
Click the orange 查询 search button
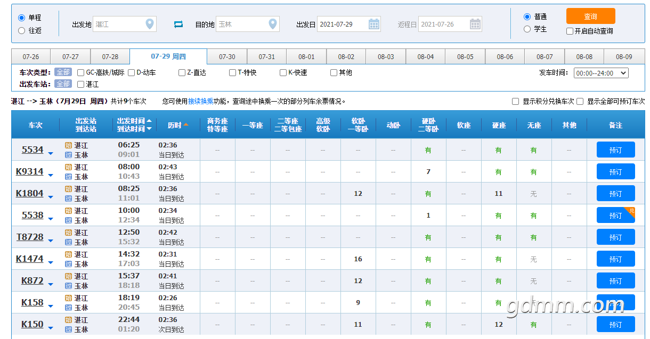pyautogui.click(x=590, y=16)
